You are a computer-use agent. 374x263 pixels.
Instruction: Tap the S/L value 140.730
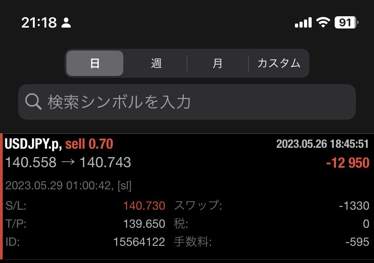coord(144,206)
